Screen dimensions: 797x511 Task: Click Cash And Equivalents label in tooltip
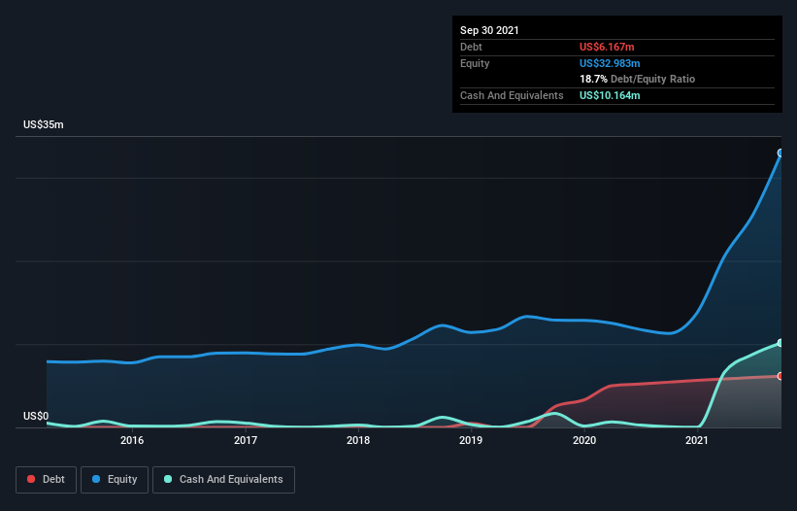512,95
